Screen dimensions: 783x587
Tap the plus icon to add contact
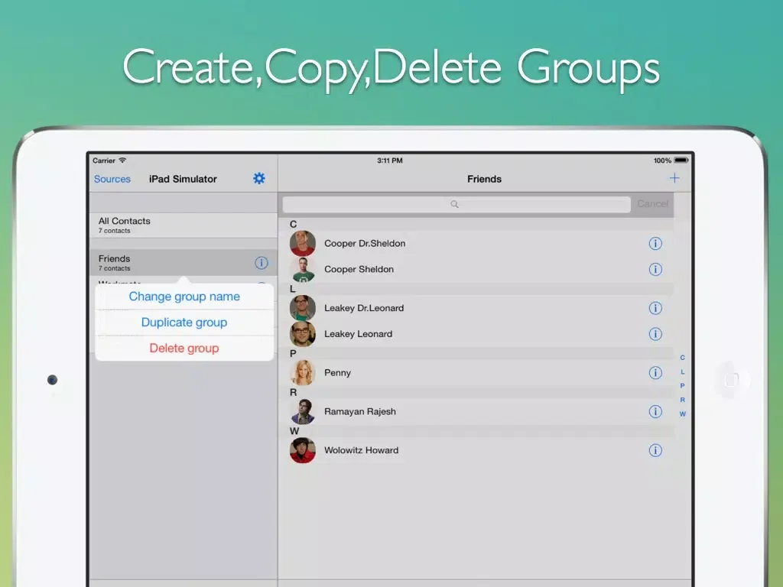674,178
